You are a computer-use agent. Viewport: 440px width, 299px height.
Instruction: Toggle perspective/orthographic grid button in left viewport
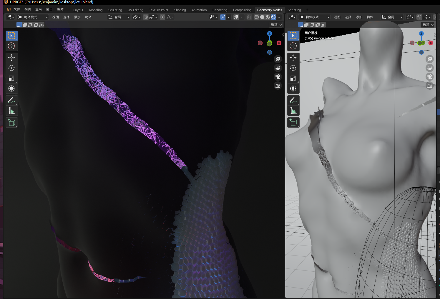tap(278, 86)
